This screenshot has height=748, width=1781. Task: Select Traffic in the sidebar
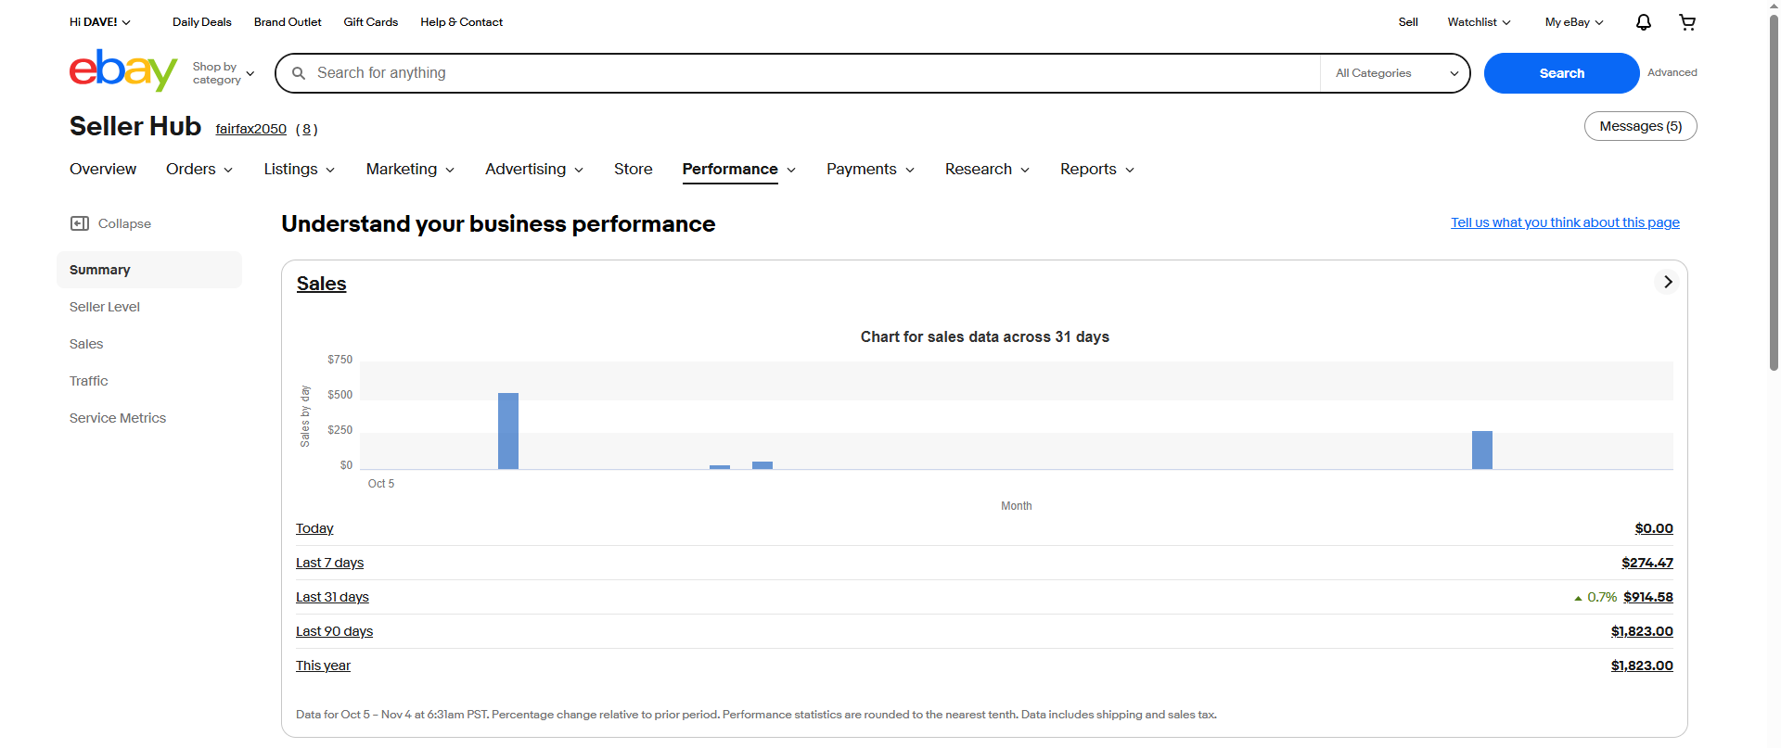click(88, 381)
